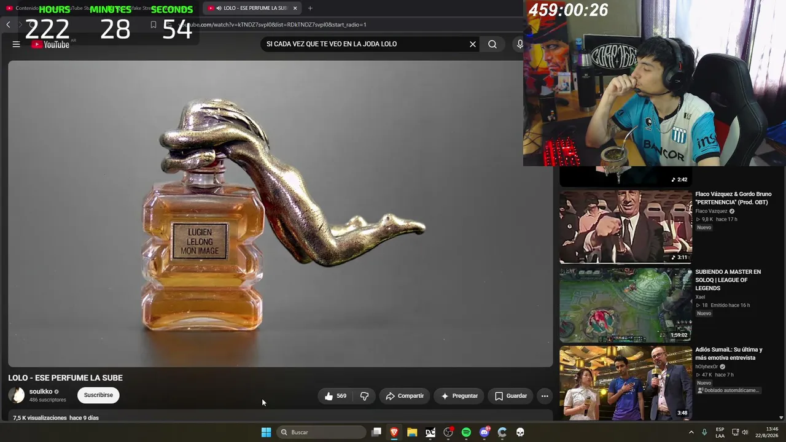Dislike the LOLO video
The width and height of the screenshot is (786, 442).
click(364, 396)
